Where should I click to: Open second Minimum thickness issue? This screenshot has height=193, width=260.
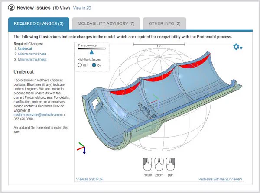pos(32,59)
